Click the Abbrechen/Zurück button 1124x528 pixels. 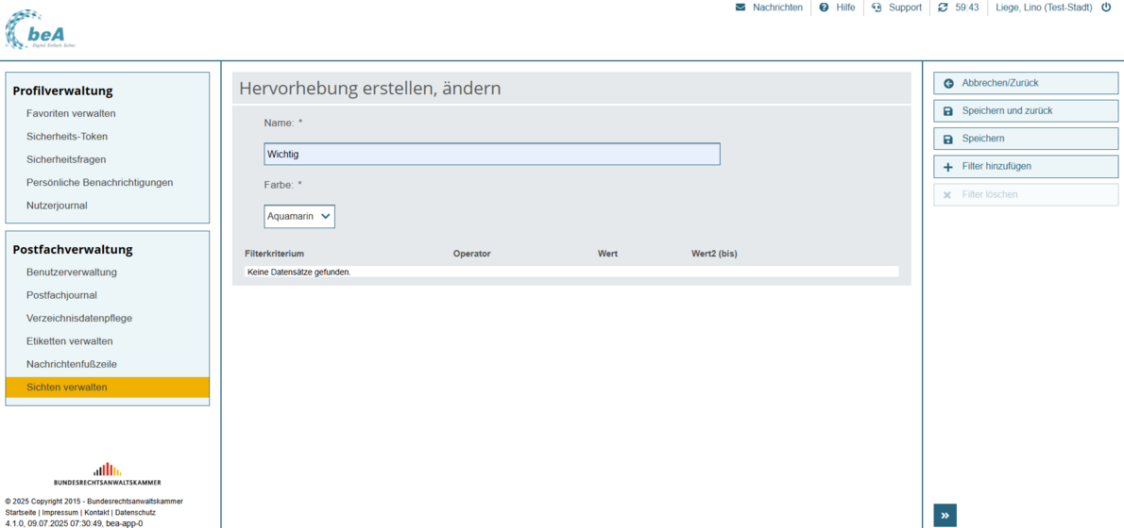click(1025, 83)
